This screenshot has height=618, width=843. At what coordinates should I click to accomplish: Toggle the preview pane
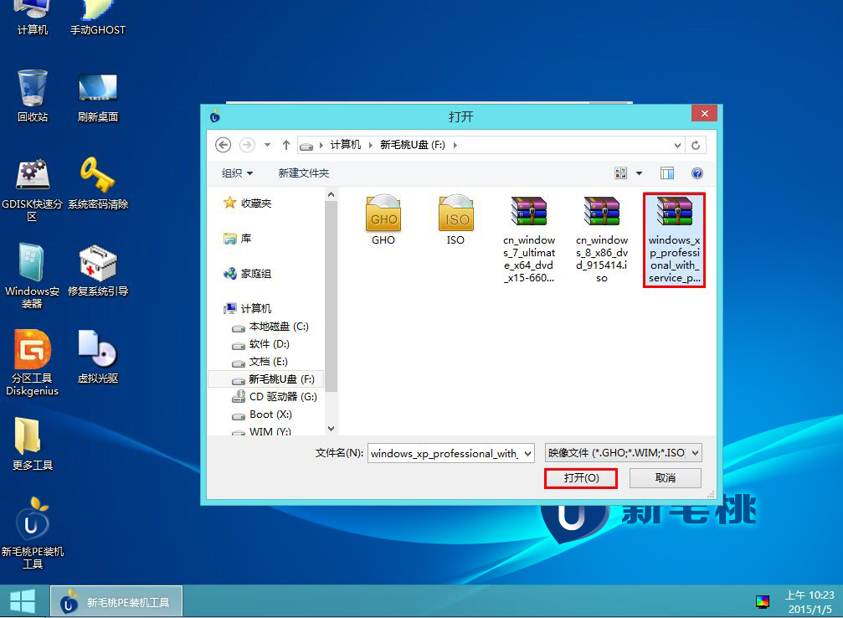(667, 173)
